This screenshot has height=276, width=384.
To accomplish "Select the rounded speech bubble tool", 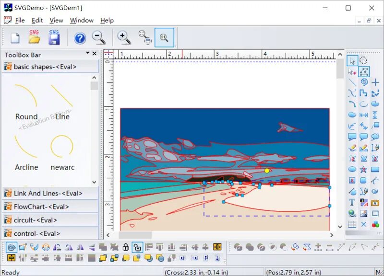I will pos(364,137).
